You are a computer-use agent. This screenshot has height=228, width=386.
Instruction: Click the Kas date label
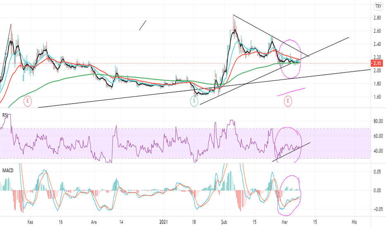tap(30, 222)
